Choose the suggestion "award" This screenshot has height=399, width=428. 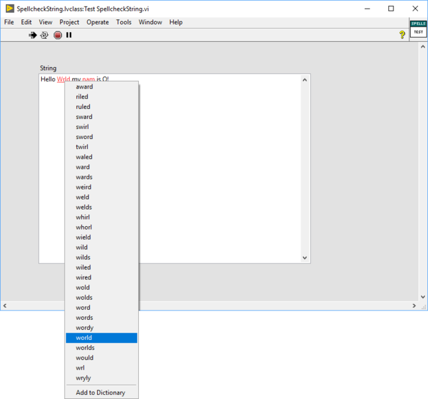pyautogui.click(x=101, y=87)
